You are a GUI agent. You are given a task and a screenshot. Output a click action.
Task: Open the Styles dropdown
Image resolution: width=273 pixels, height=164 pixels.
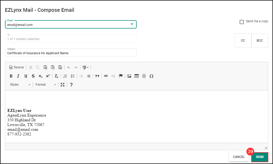click(20, 85)
